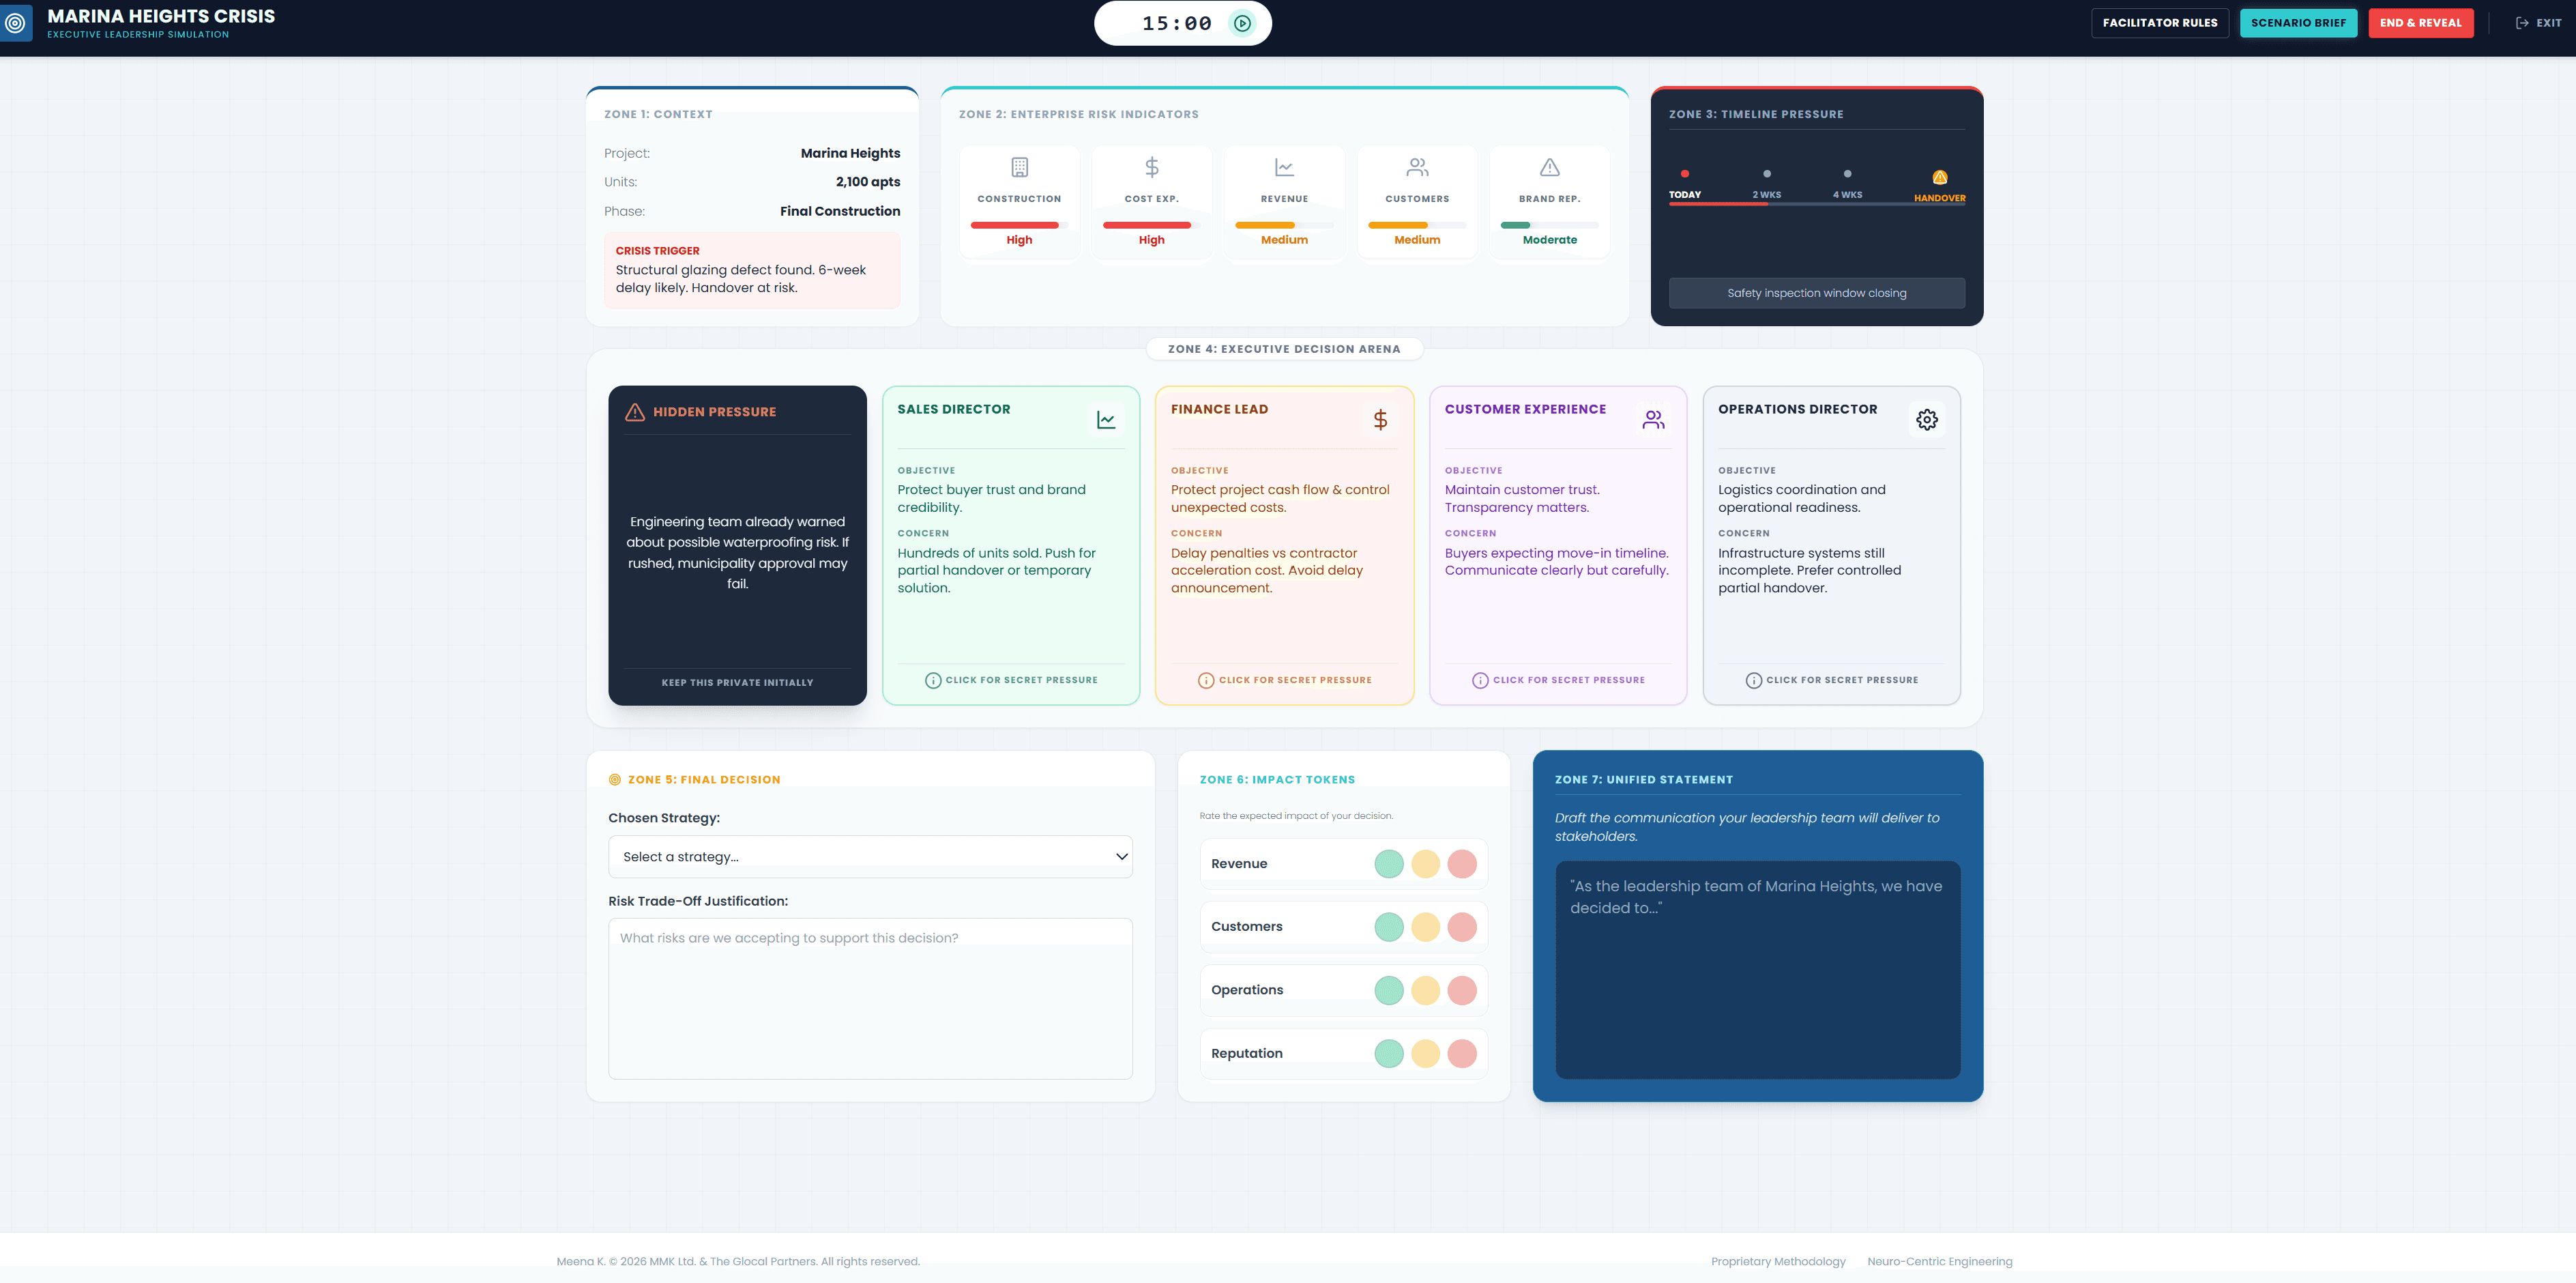Screen dimensions: 2576x1283
Task: Click the Finance Lead dollar icon
Action: (1380, 420)
